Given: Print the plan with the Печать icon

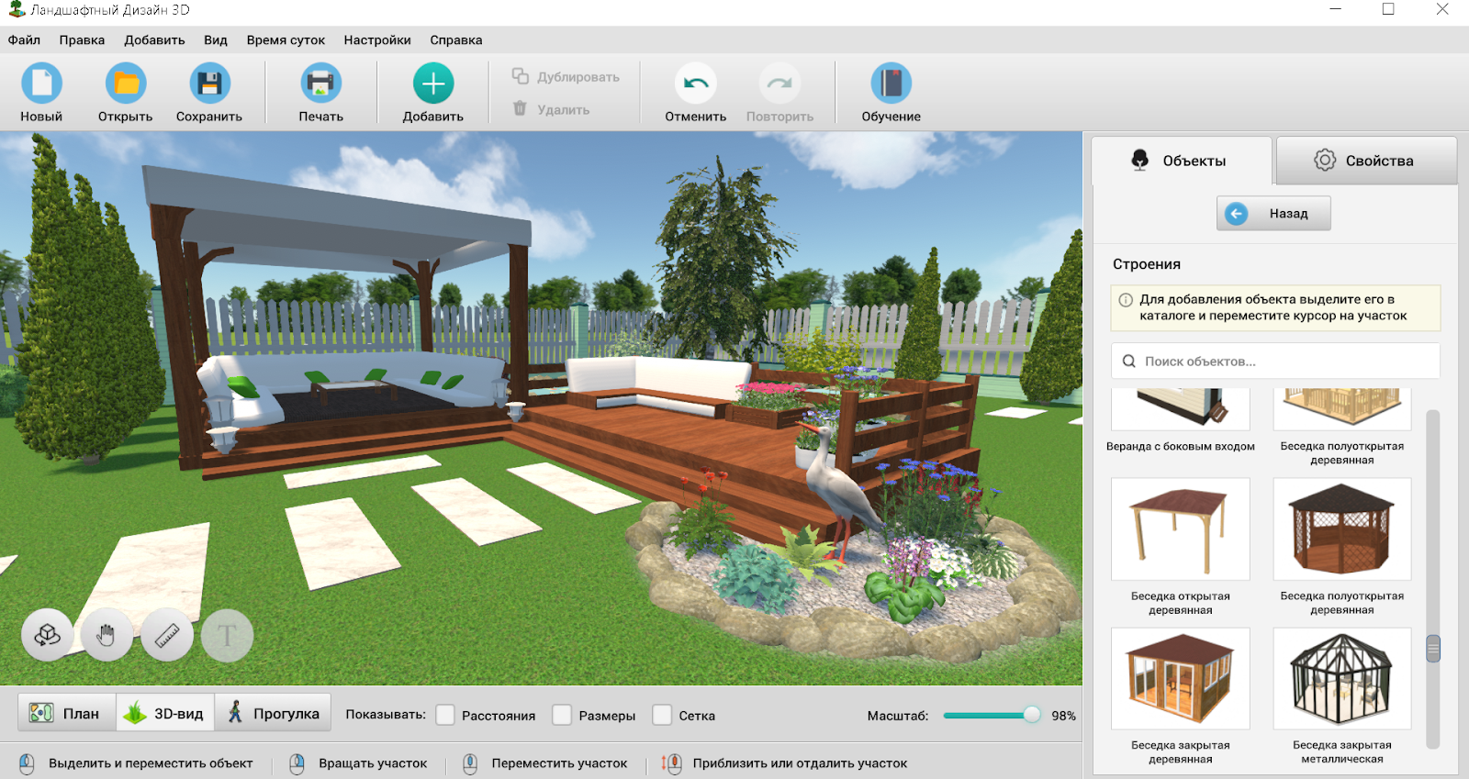Looking at the screenshot, I should coord(320,83).
